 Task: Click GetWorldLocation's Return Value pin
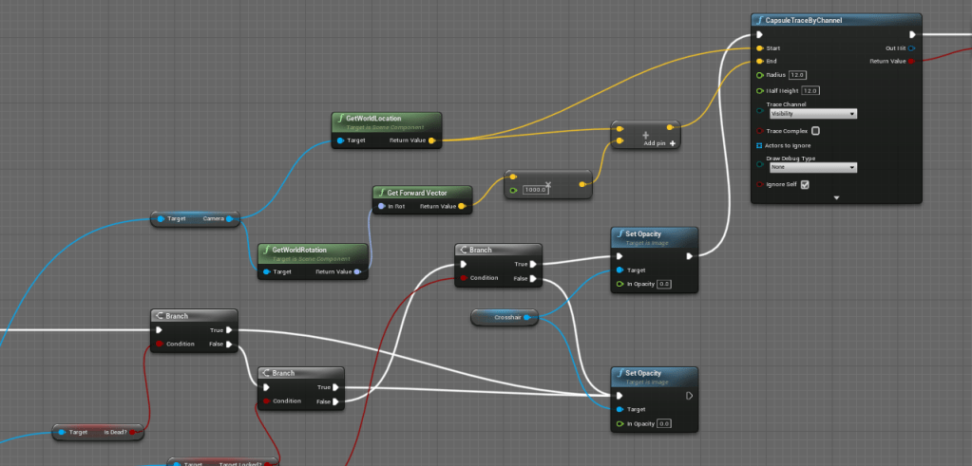point(432,140)
